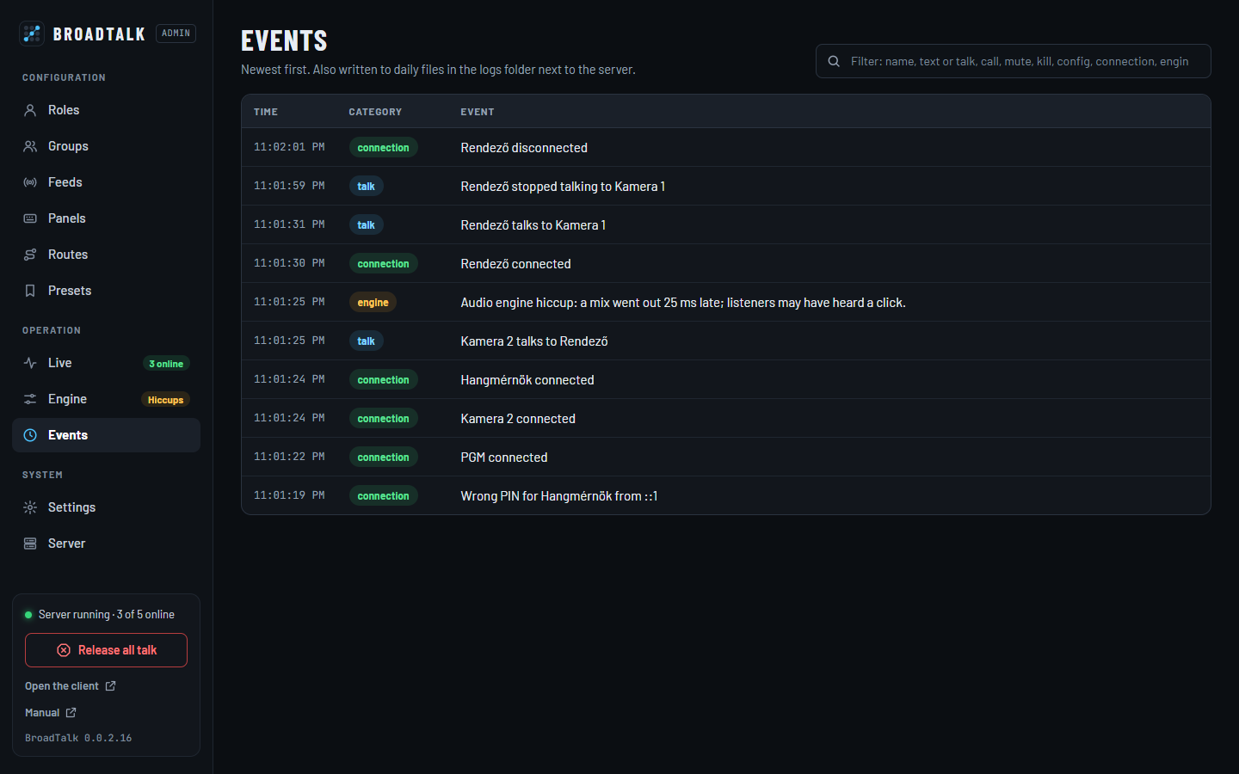1239x774 pixels.
Task: Select the Routes path icon
Action: (x=30, y=255)
